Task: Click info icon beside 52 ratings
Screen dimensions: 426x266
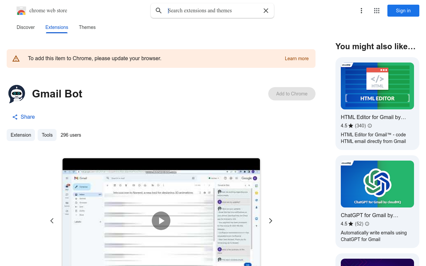Action: pyautogui.click(x=367, y=224)
